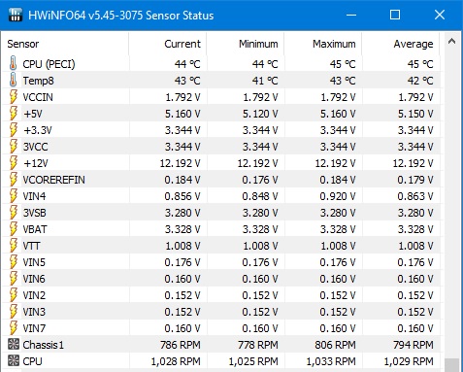Click the Average column header

(401, 44)
